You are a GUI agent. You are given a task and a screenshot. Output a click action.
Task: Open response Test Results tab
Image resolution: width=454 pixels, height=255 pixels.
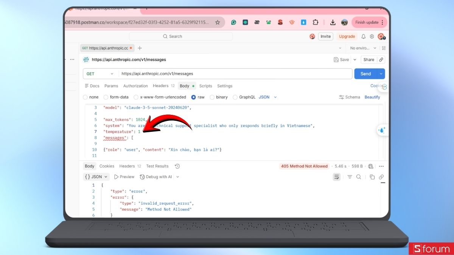157,166
